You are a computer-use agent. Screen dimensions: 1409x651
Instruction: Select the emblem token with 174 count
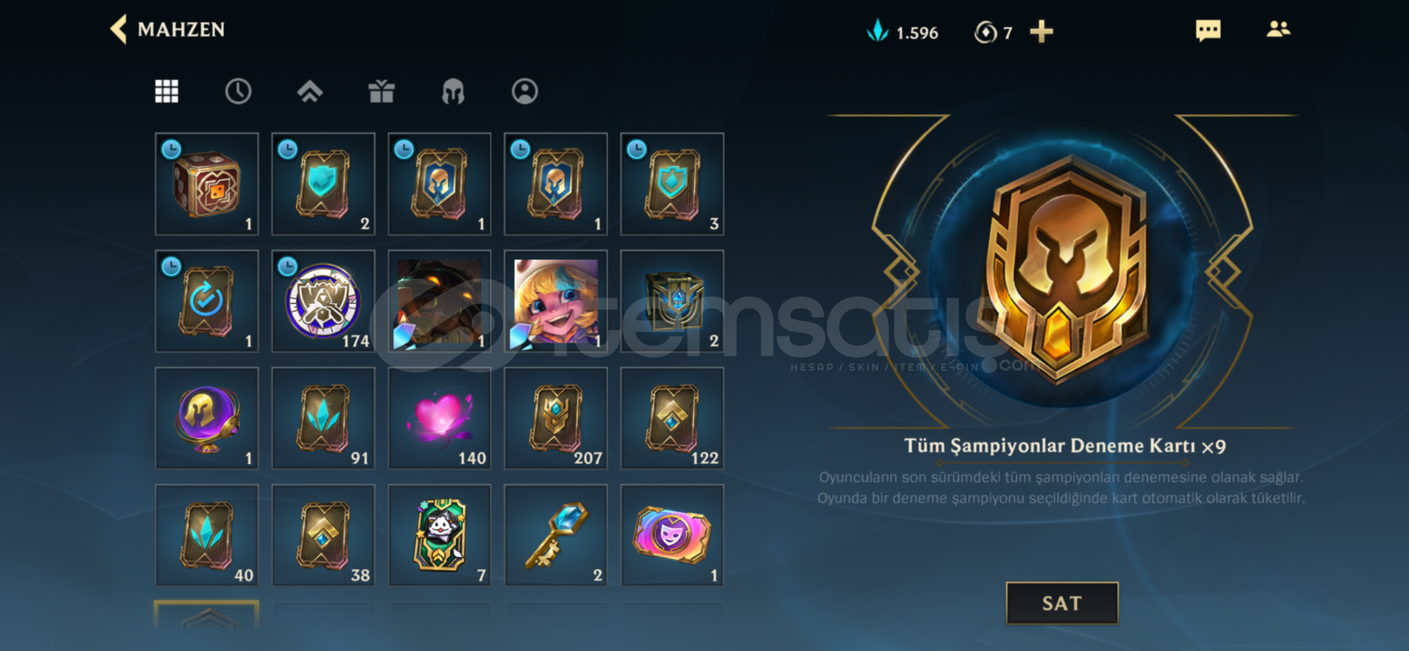coord(323,301)
